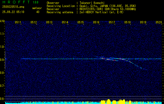Click the 0516 time marker
Image resolution: width=164 pixels, height=104 pixels.
[x=96, y=22]
